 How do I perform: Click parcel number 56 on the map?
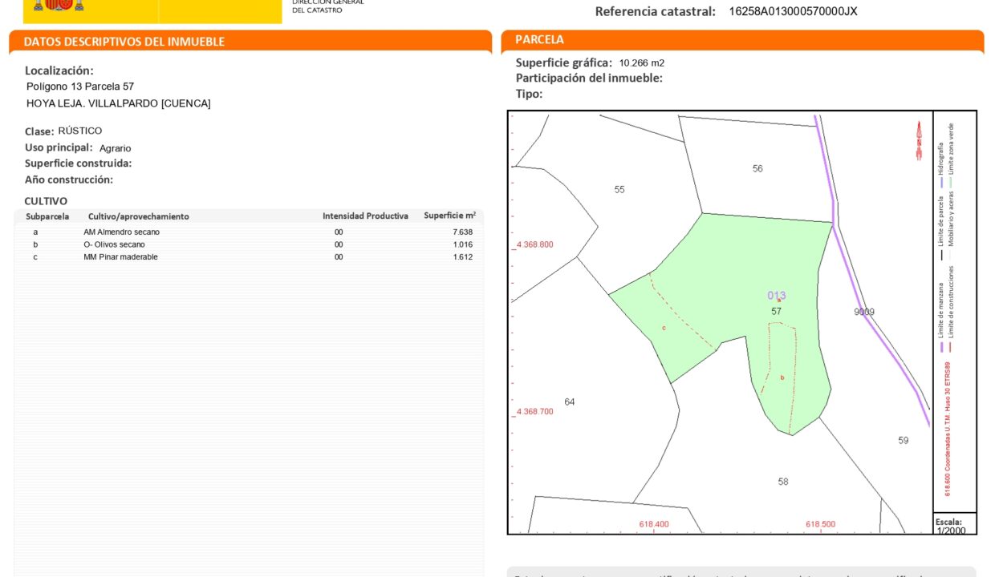[x=757, y=168]
